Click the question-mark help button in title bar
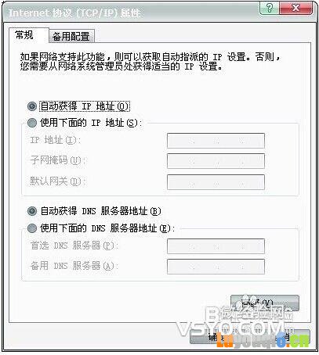319x355 pixels. pyautogui.click(x=269, y=8)
